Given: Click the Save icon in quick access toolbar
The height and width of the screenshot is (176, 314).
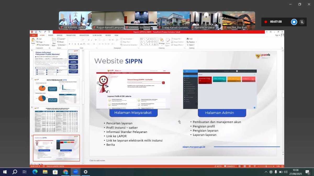Looking at the screenshot, I should pos(36,32).
